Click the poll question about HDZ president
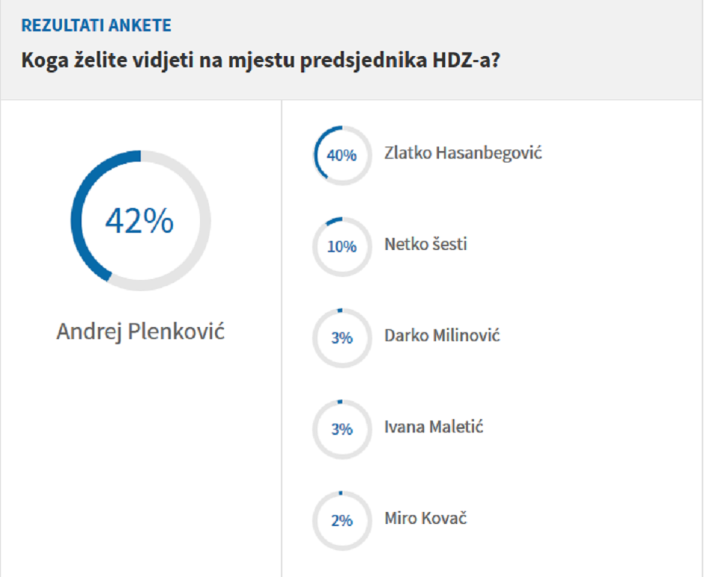The width and height of the screenshot is (704, 577). (x=261, y=61)
